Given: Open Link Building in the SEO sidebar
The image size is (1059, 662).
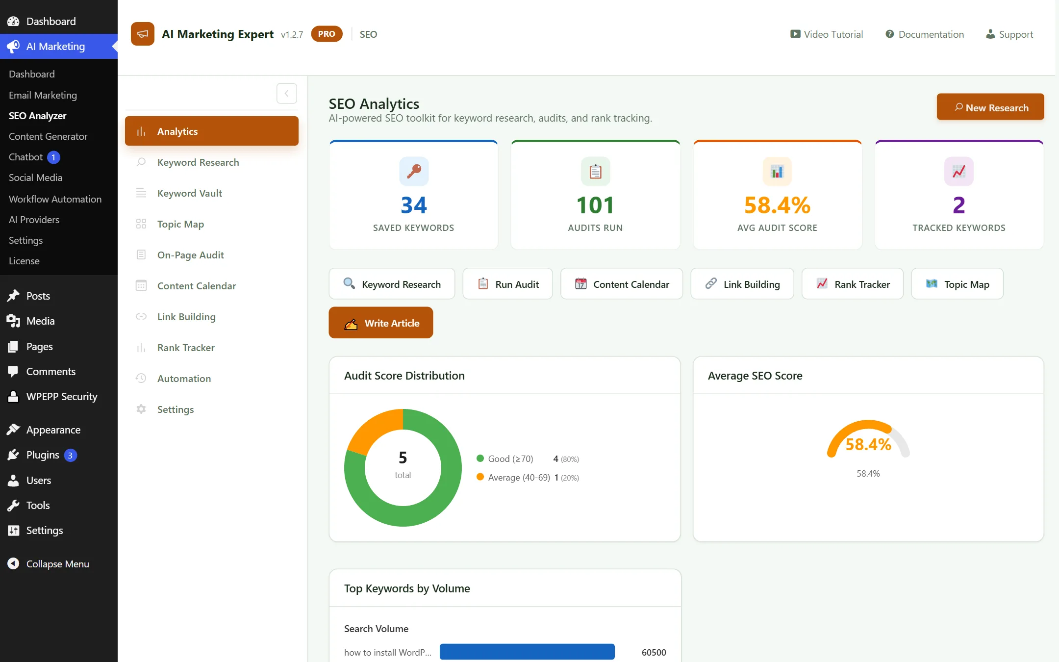Looking at the screenshot, I should (x=212, y=316).
